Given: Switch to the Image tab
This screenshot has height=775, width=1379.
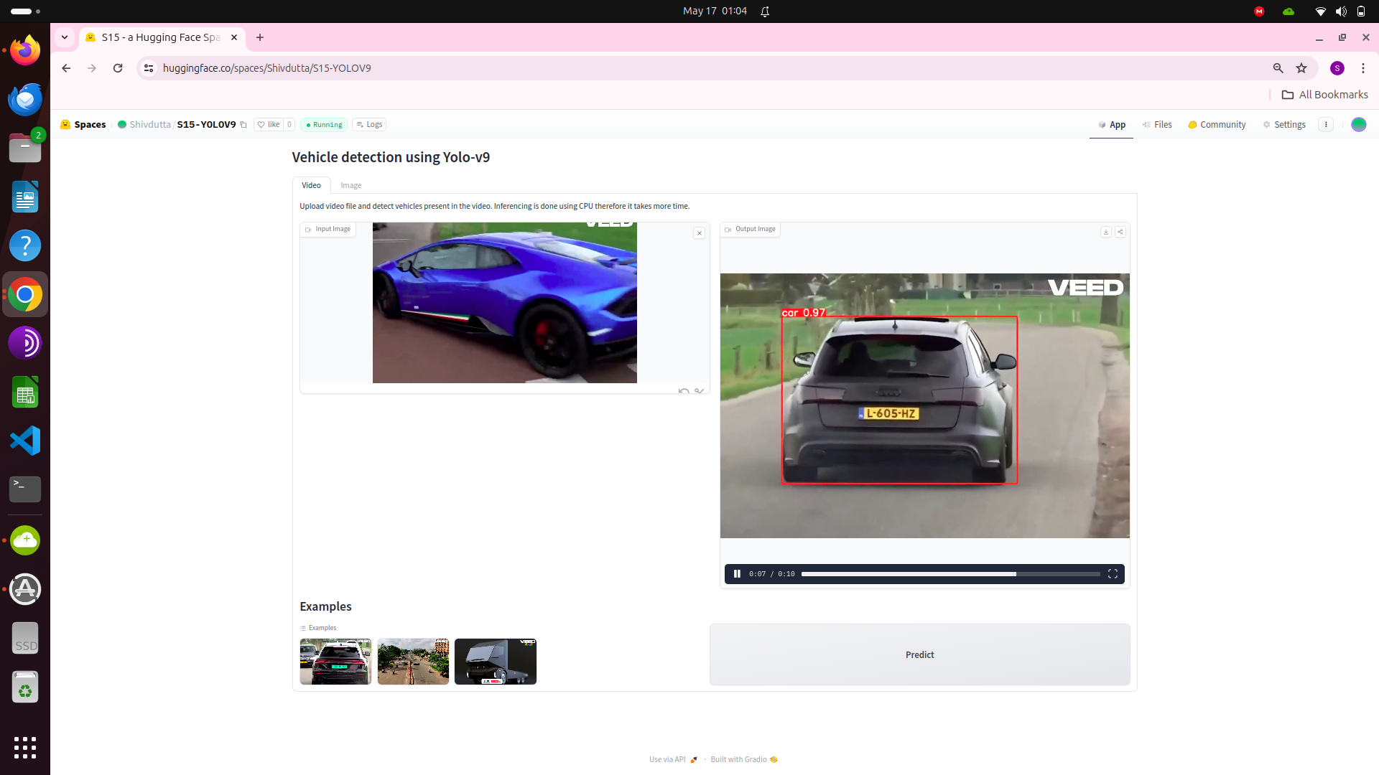Looking at the screenshot, I should [x=350, y=185].
